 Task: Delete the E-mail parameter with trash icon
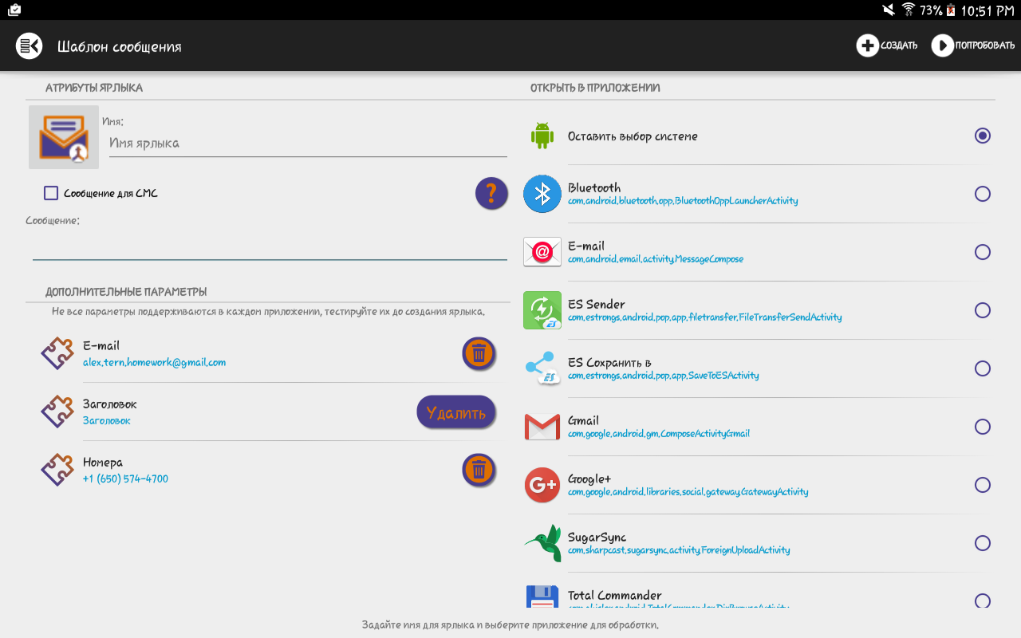(479, 353)
